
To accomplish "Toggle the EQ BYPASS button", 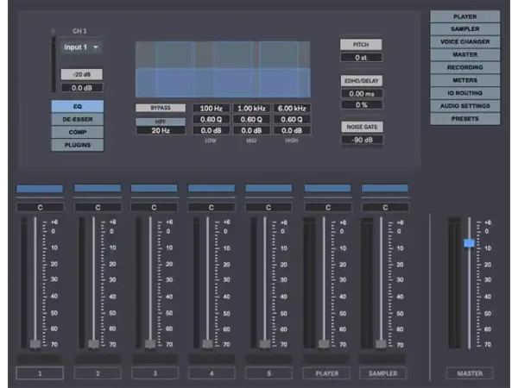I will coord(161,108).
